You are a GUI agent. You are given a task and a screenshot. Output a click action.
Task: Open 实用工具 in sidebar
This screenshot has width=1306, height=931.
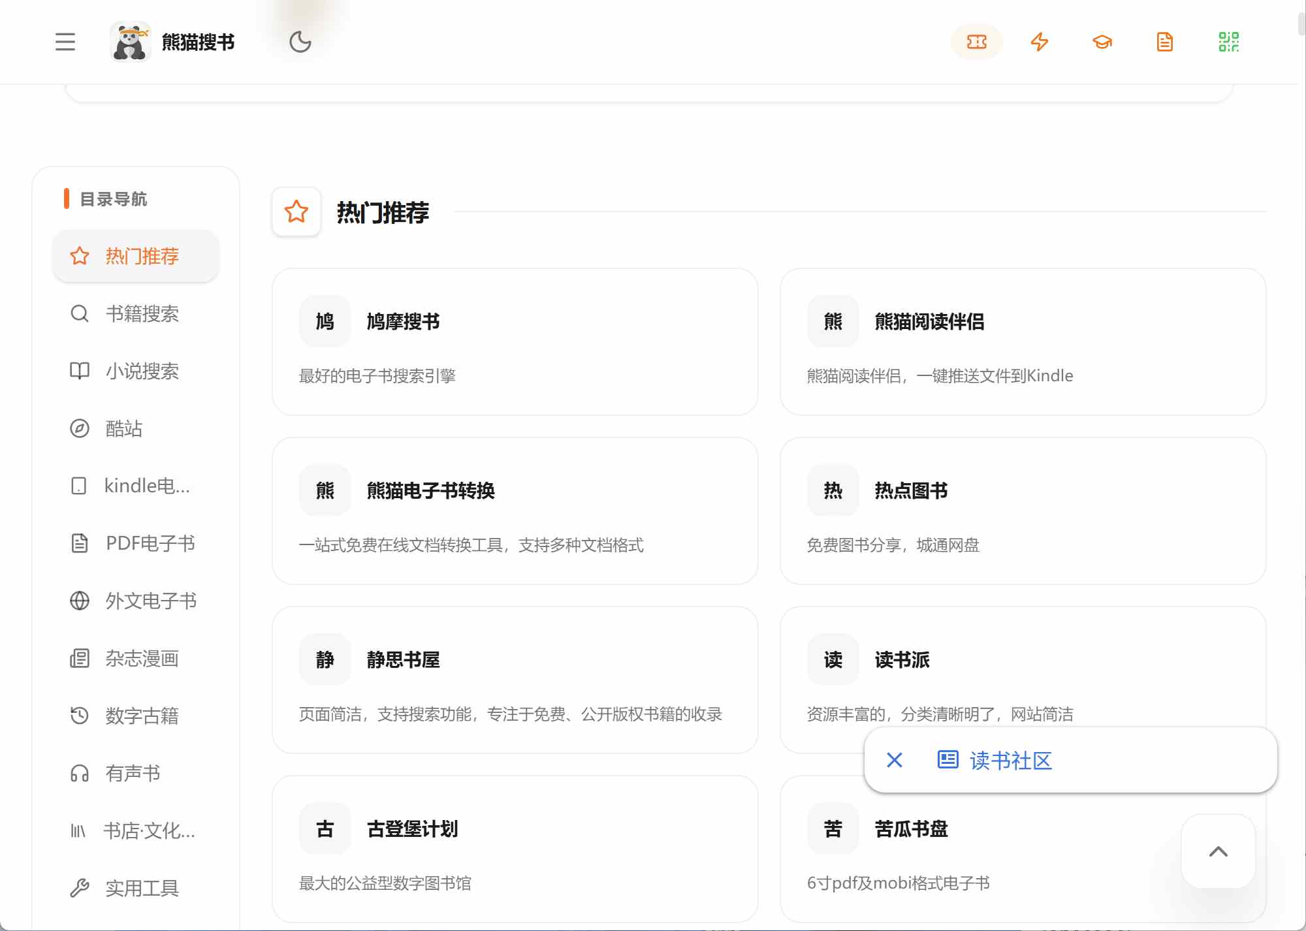136,888
